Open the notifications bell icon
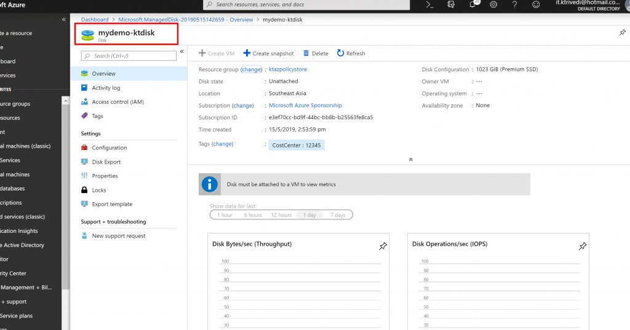 472,4
